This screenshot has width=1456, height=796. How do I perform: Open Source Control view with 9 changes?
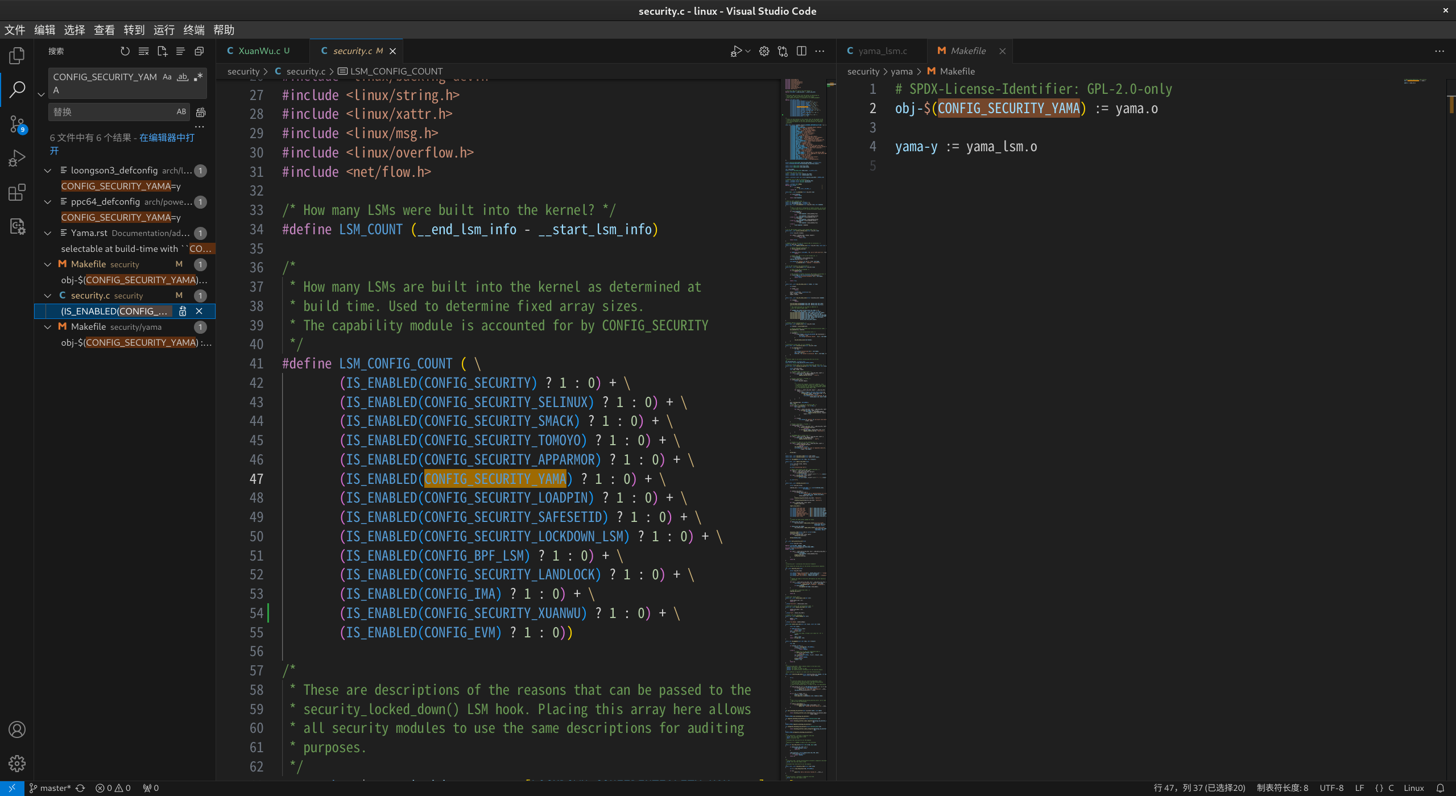click(x=17, y=124)
